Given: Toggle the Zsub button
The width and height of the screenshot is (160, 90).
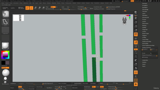Looking at the screenshot, I should (x=68, y=7).
